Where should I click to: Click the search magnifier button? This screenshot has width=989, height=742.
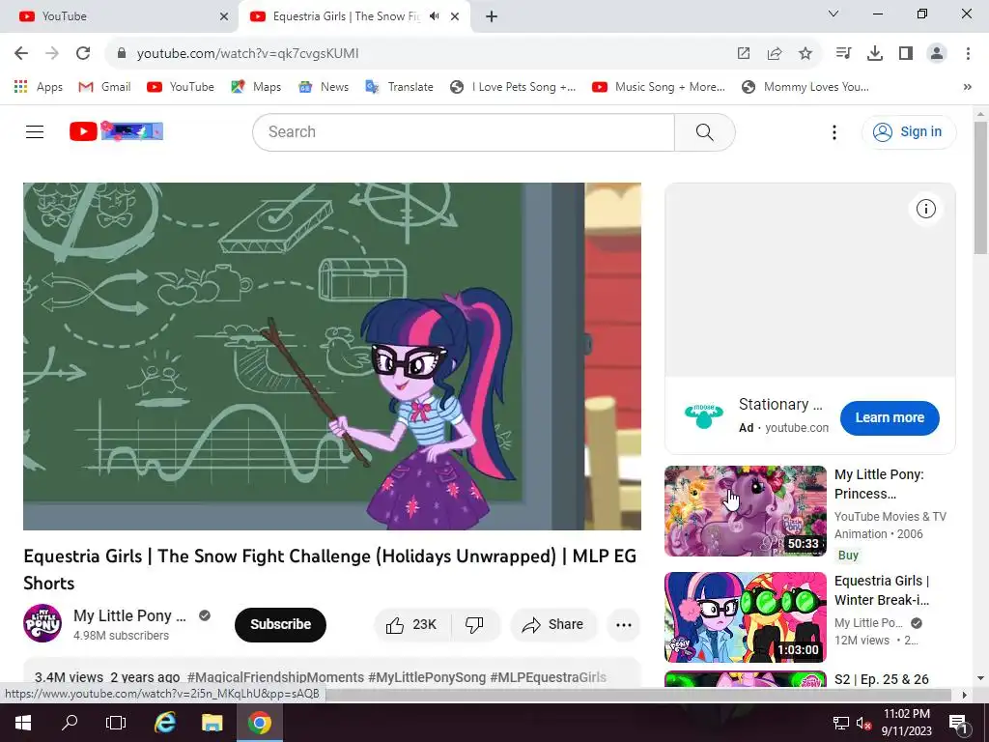[704, 131]
